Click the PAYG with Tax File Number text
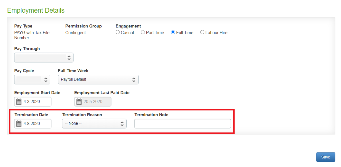 pyautogui.click(x=32, y=35)
